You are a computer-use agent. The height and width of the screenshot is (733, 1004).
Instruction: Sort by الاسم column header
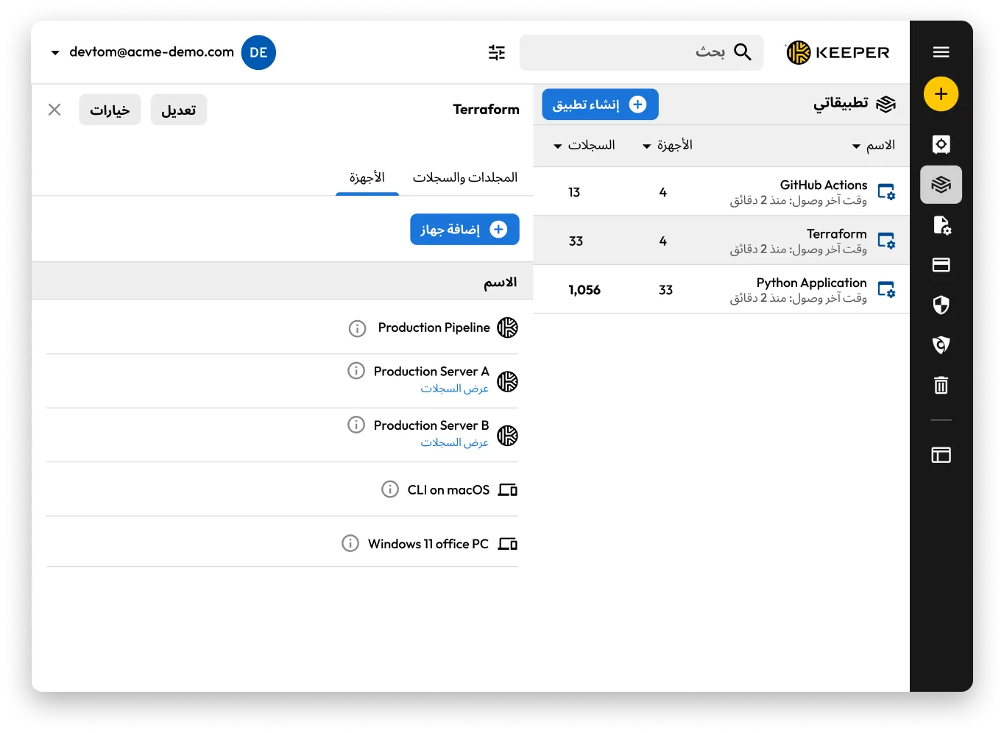pos(874,145)
